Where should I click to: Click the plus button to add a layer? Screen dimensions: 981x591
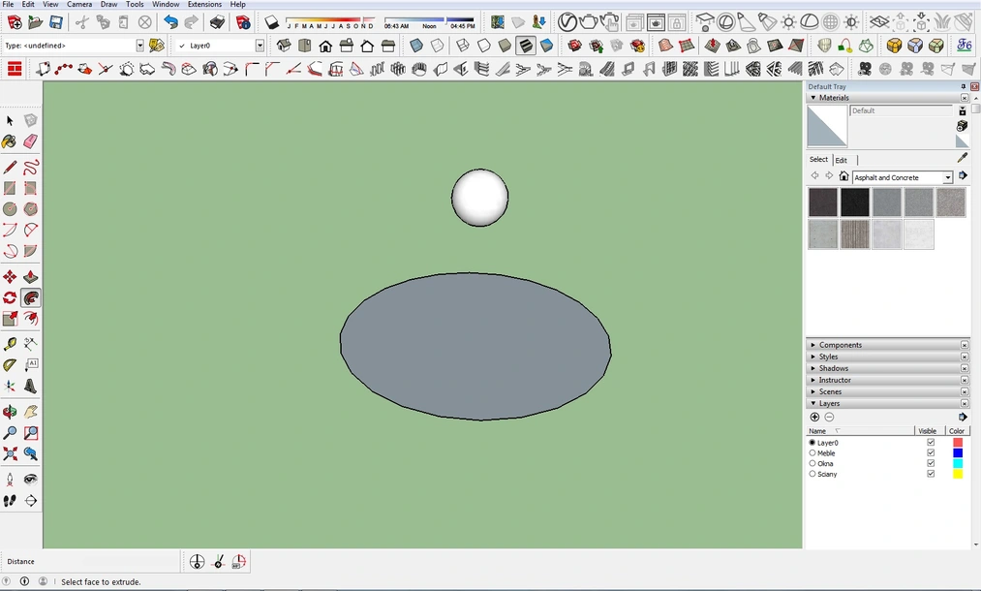[x=814, y=417]
